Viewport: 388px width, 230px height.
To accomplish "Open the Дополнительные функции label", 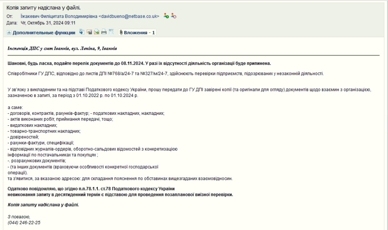I will coord(44,33).
